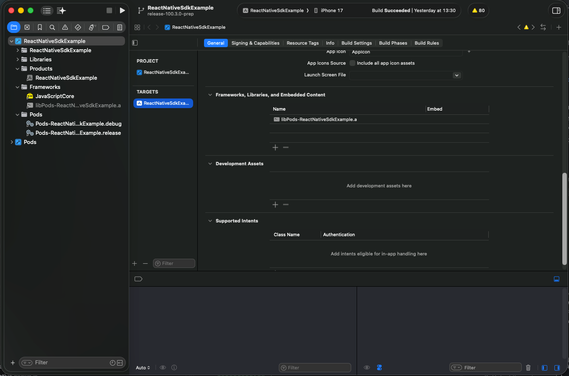Show the Bookmark navigator

click(x=40, y=27)
